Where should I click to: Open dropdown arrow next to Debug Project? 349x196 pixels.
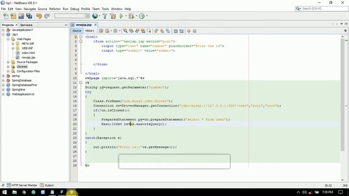pyautogui.click(x=136, y=16)
